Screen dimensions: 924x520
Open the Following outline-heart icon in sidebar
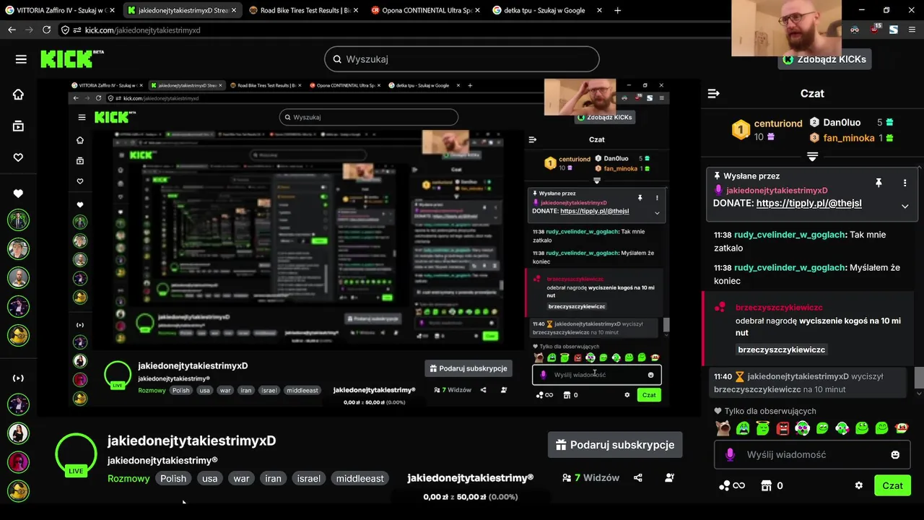(x=18, y=157)
